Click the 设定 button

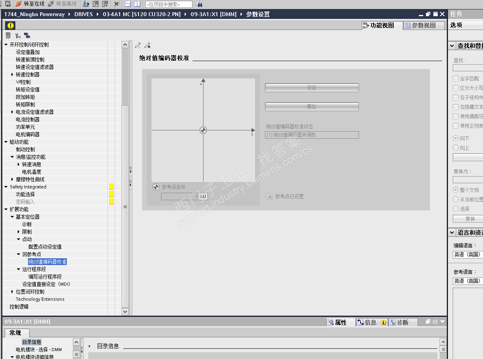(312, 87)
